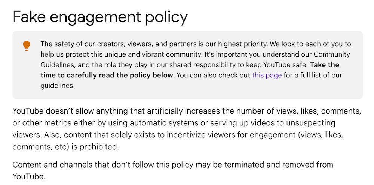This screenshot has height=185, width=374.
Task: Click the bold text 'Take the time to carefully read the policy below'
Action: click(190, 70)
